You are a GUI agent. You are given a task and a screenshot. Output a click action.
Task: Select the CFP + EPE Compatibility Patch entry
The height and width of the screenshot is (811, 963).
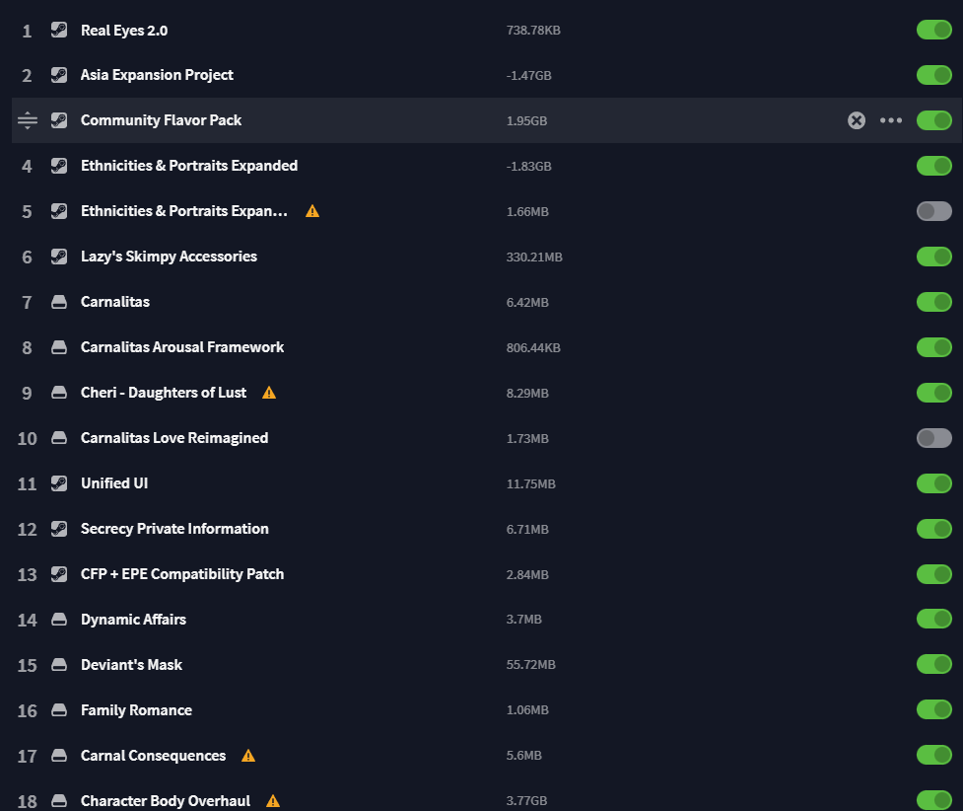point(182,573)
